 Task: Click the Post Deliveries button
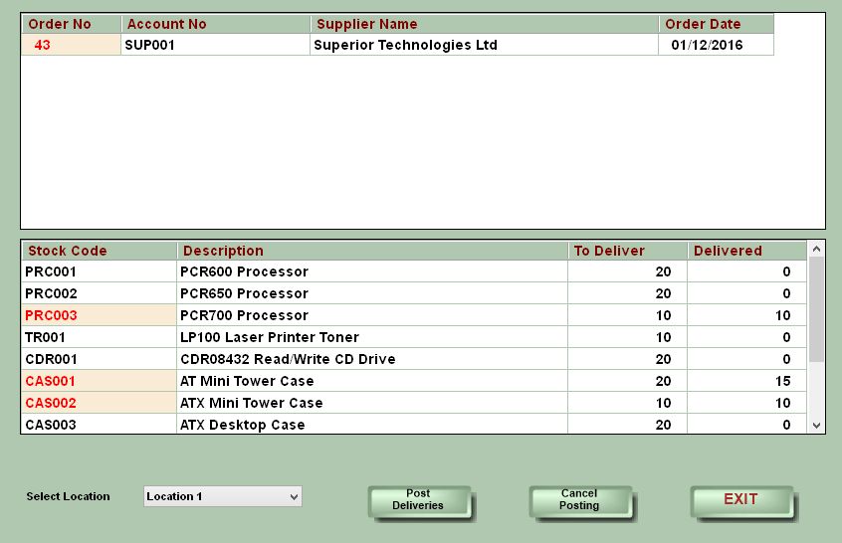[x=419, y=501]
